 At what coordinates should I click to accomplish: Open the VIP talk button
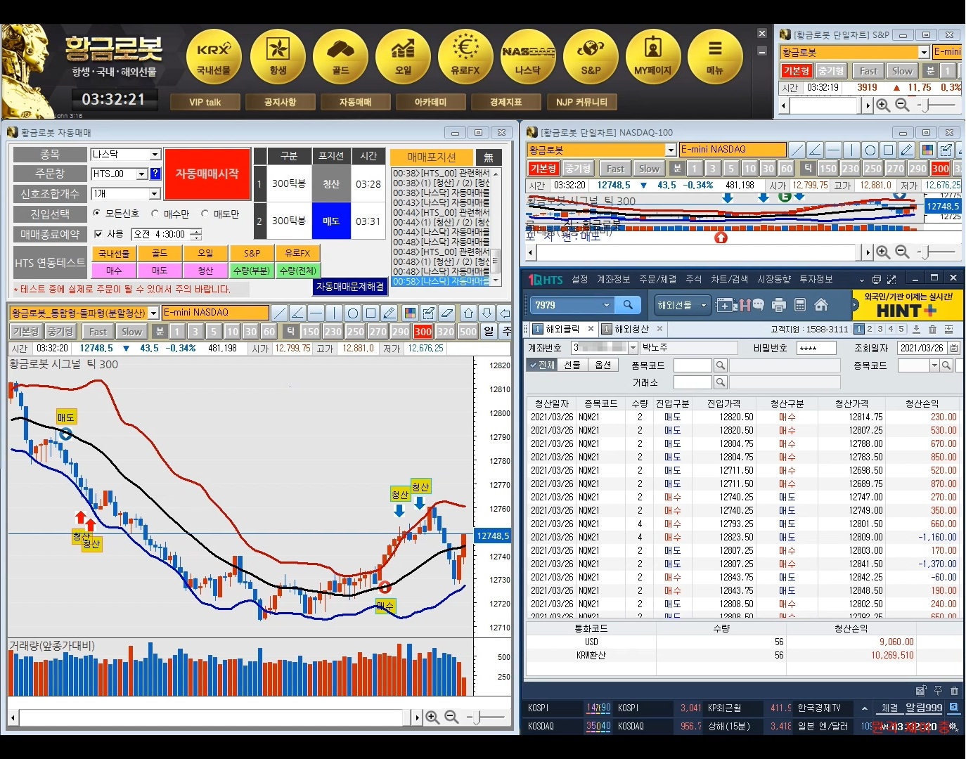205,102
